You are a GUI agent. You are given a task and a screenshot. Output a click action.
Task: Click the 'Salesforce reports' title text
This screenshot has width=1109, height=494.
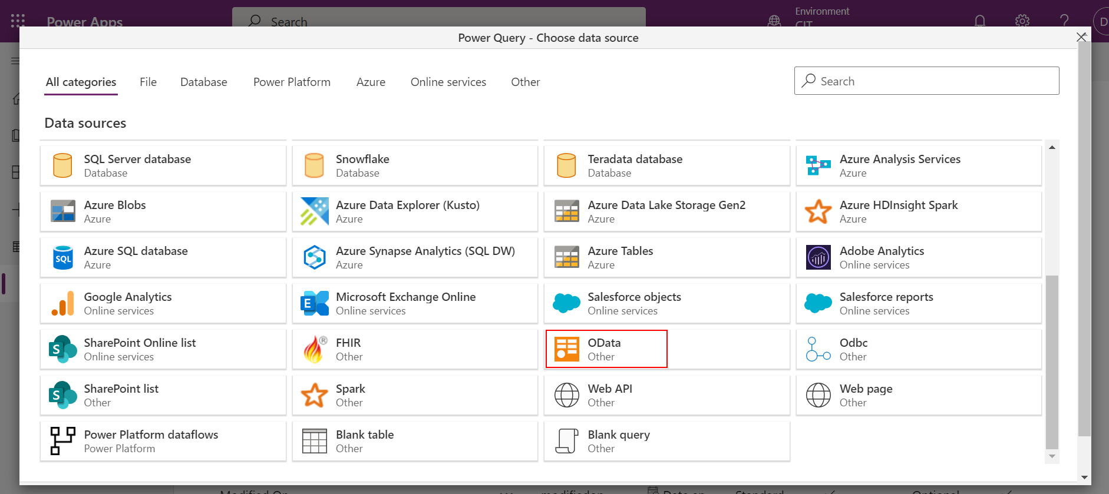[886, 297]
